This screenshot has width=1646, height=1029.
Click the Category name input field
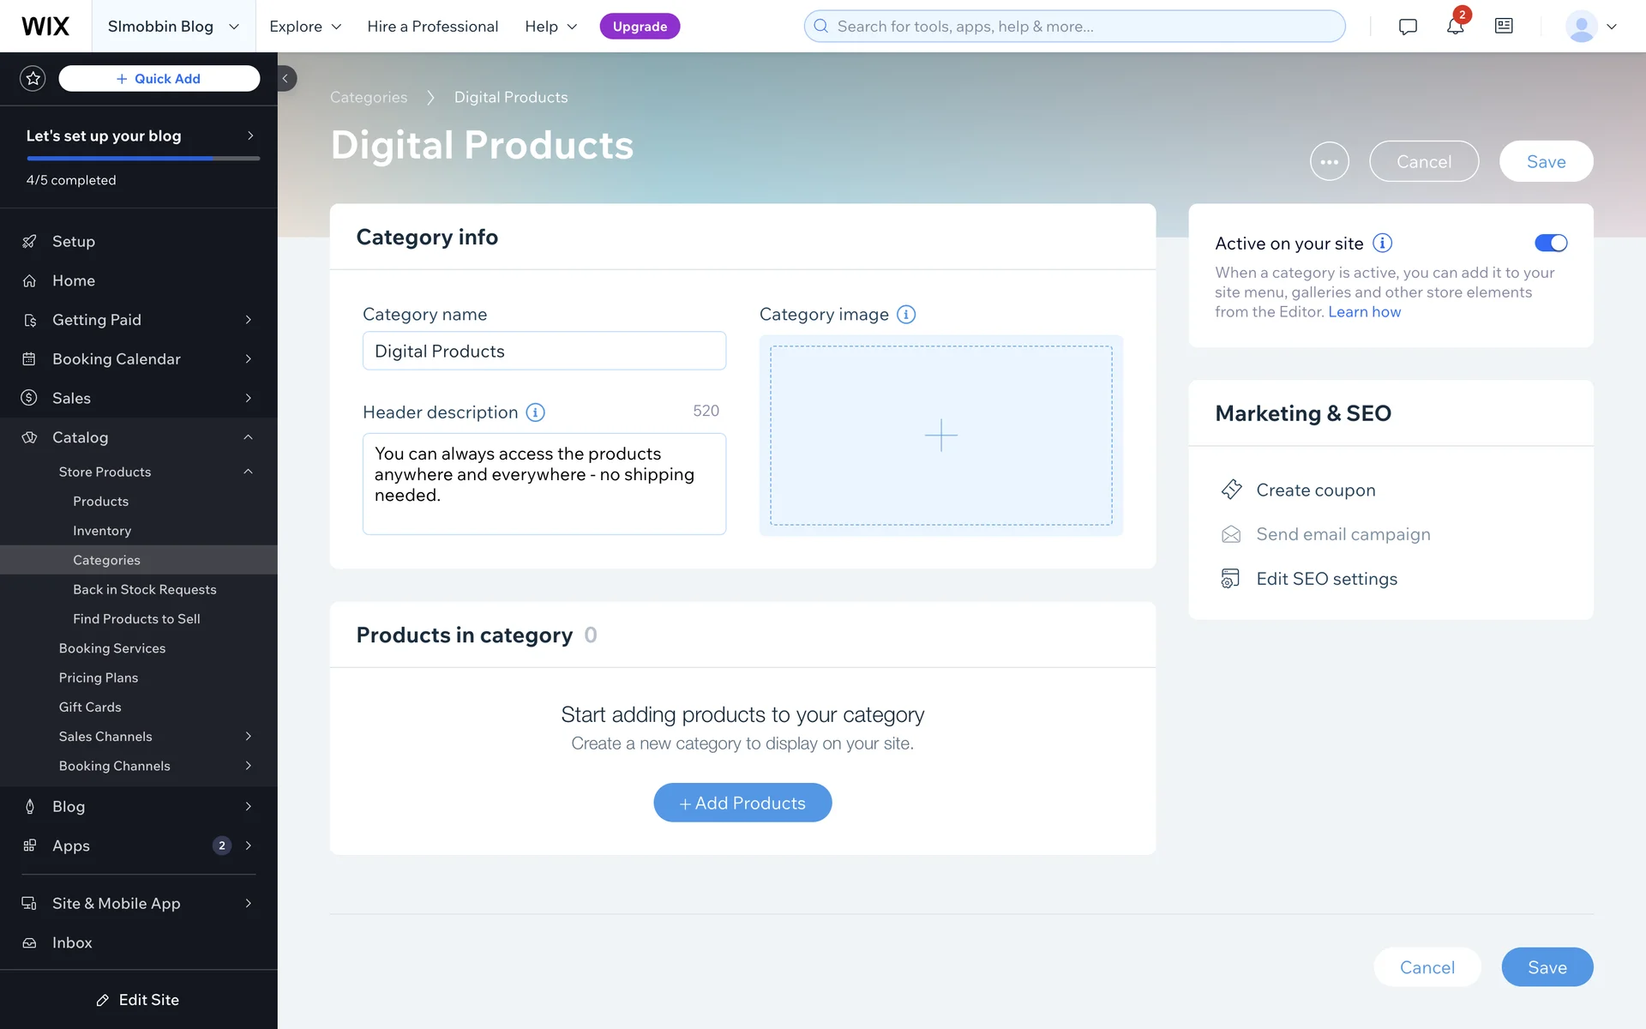click(x=544, y=352)
